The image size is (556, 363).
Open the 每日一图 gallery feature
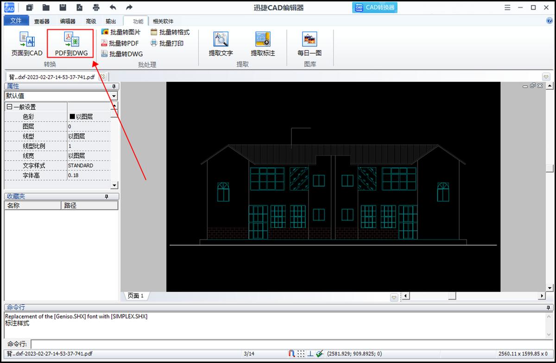point(310,44)
